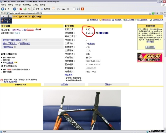Image resolution: width=166 pixels, height=133 pixels.
Task: Click the red X Stop button
Action: click(21, 9)
